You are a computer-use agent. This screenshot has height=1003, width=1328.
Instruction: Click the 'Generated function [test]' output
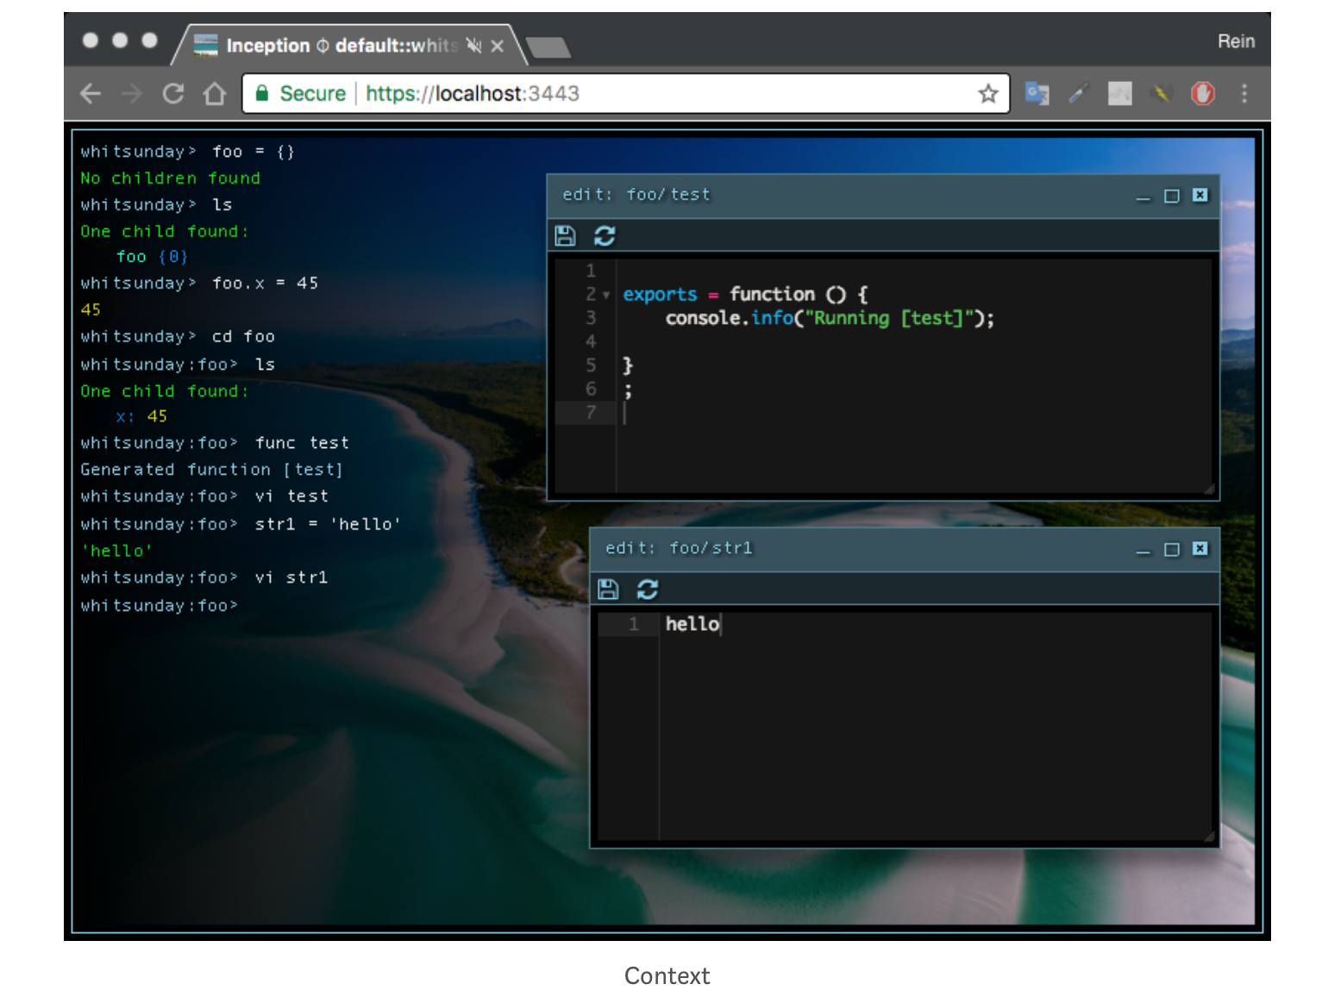212,470
